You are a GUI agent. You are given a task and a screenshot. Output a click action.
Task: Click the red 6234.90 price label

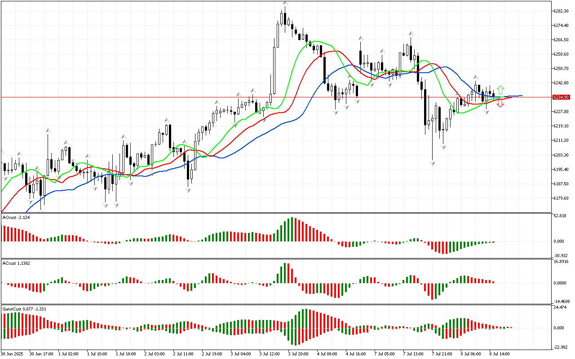tap(561, 97)
